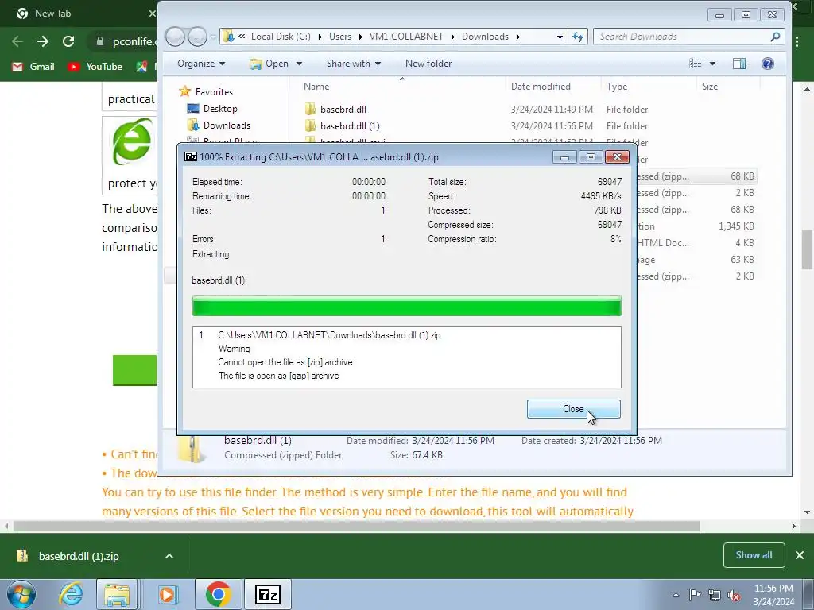
Task: Click Show all downloads button
Action: tap(754, 555)
